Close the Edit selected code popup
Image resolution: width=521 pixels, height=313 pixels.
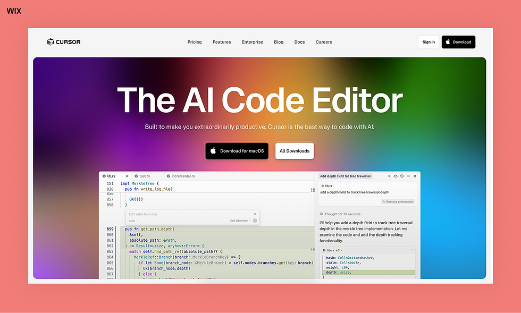coord(255,214)
